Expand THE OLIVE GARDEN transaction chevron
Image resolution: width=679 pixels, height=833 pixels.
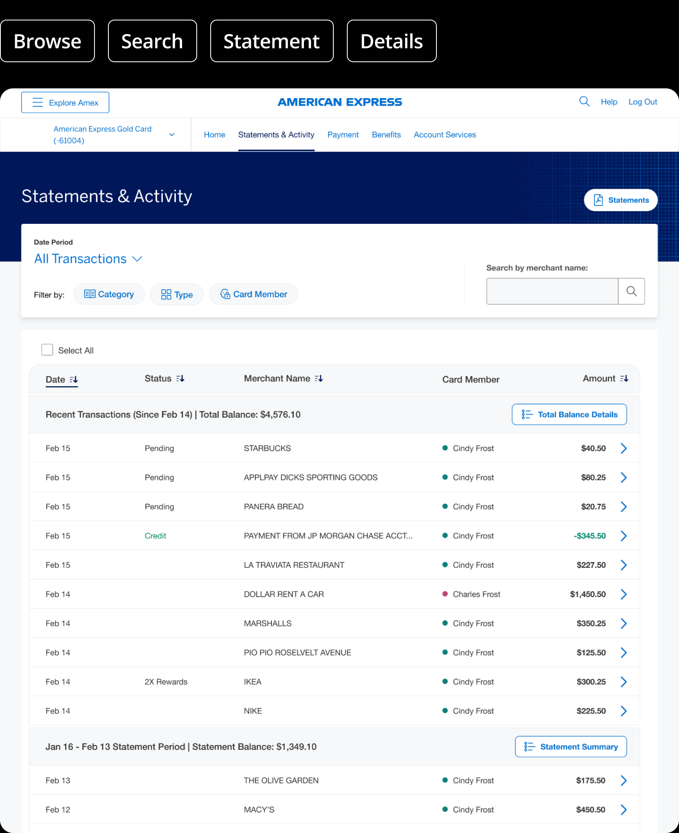point(624,781)
